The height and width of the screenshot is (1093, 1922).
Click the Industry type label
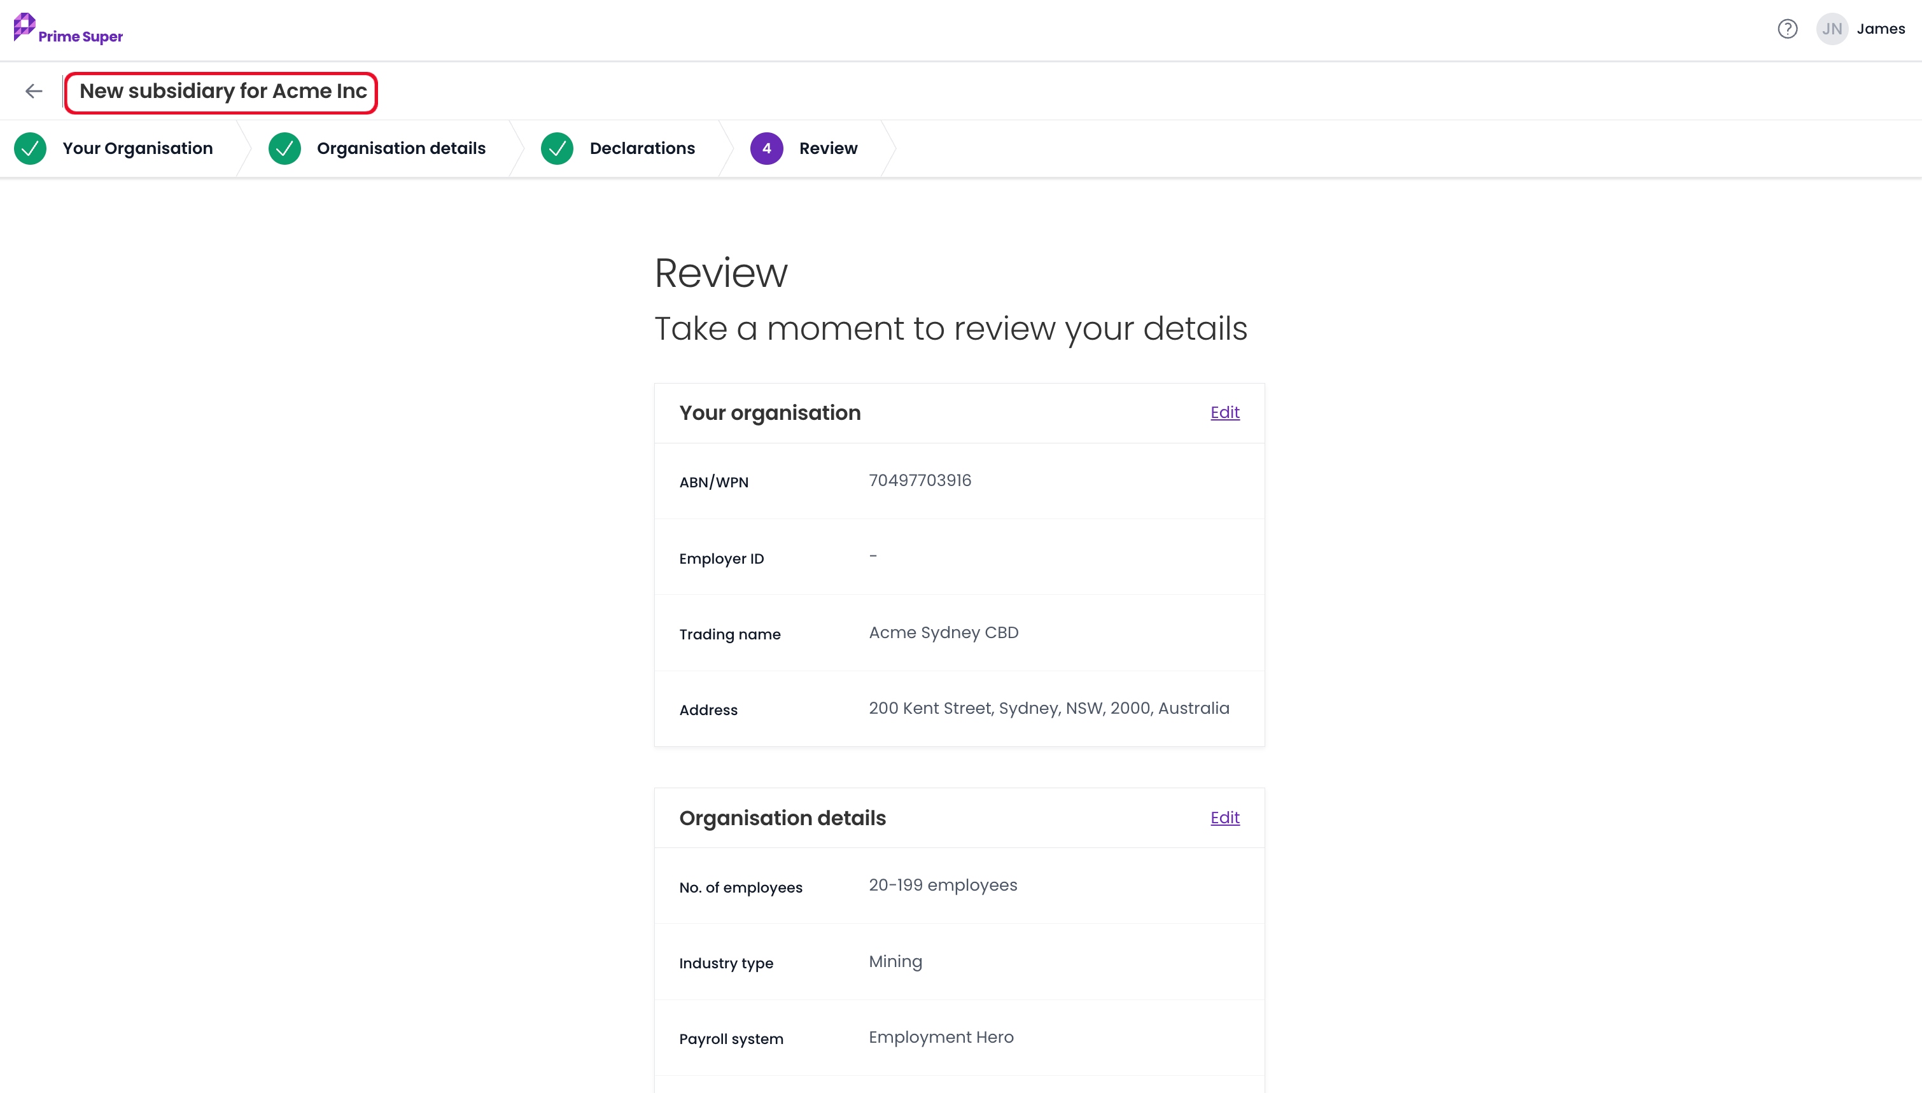point(726,963)
